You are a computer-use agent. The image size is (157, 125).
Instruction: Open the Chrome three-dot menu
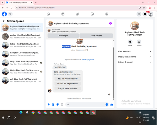click(154, 7)
